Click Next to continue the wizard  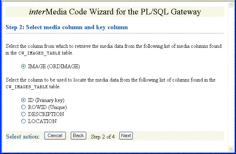click(126, 136)
